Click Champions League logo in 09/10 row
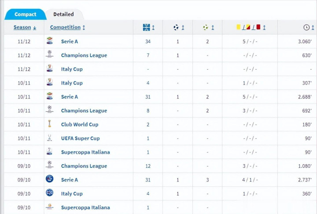The height and width of the screenshot is (214, 317). pyautogui.click(x=50, y=166)
